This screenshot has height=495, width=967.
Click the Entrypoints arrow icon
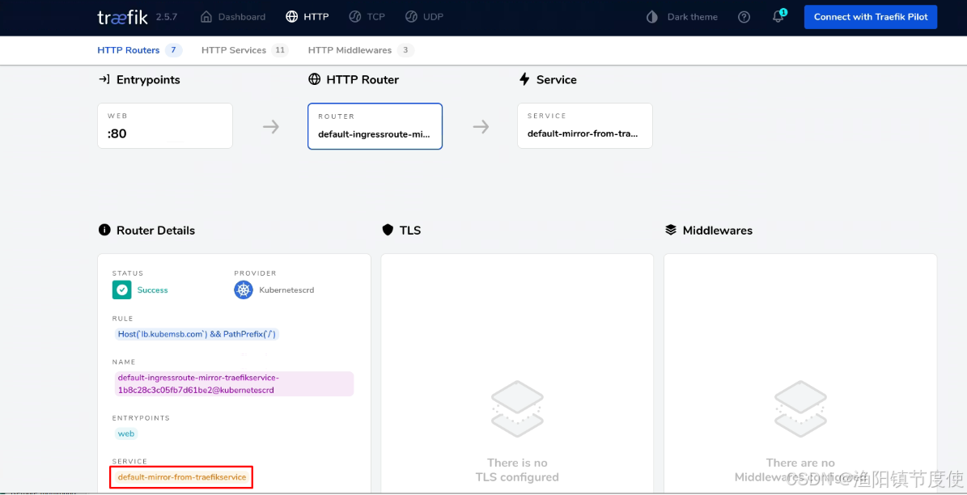(104, 79)
